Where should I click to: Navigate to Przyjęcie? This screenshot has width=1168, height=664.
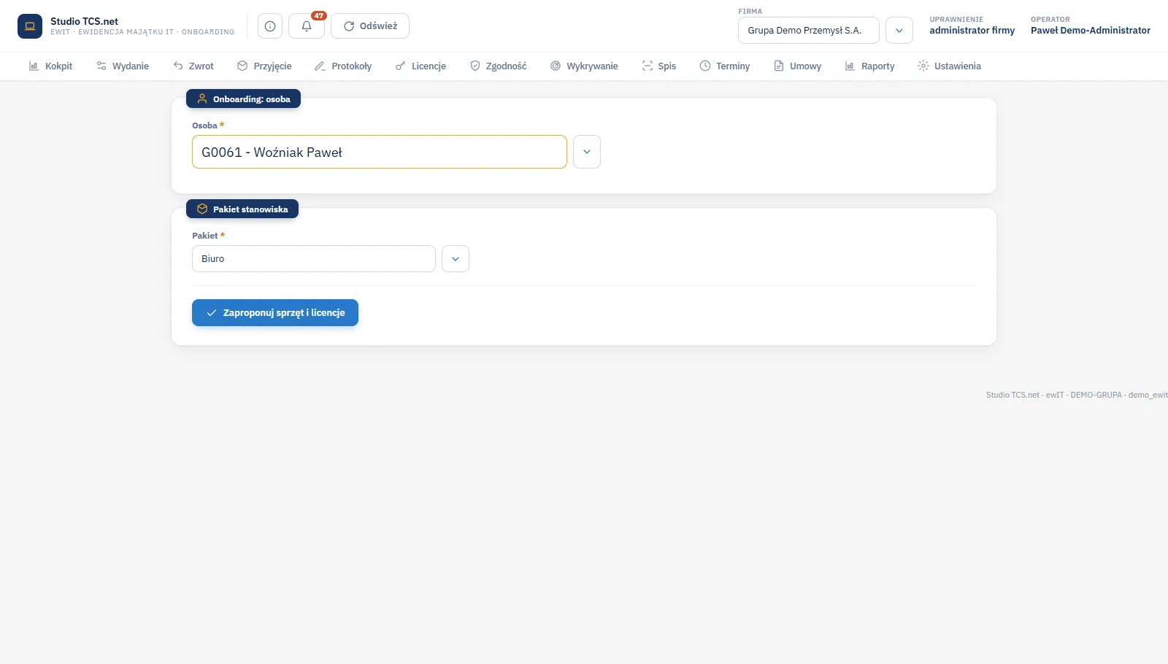tap(264, 66)
